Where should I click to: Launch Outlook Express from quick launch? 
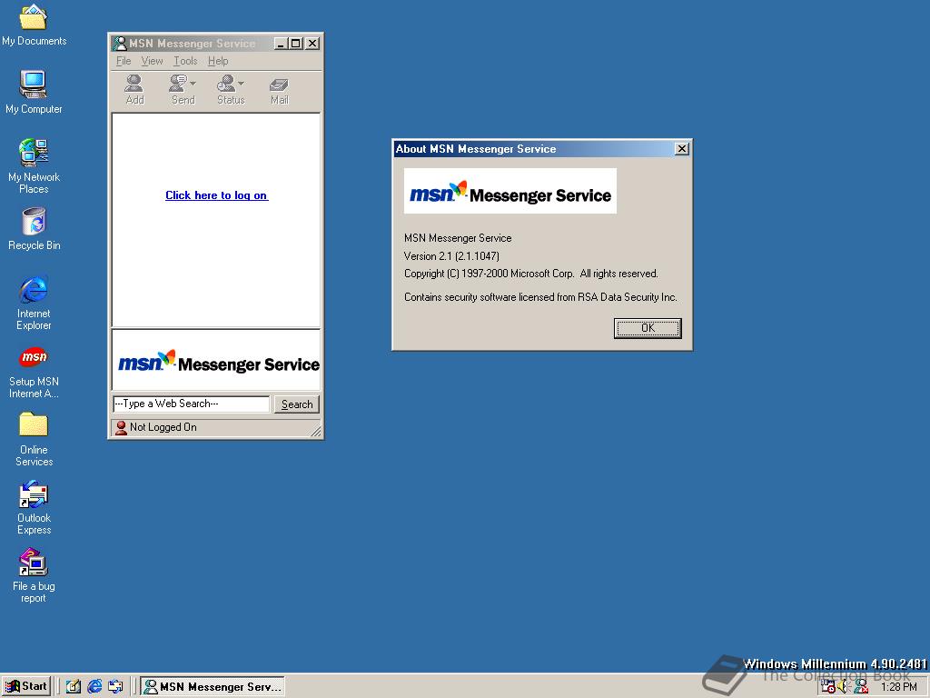click(x=115, y=686)
